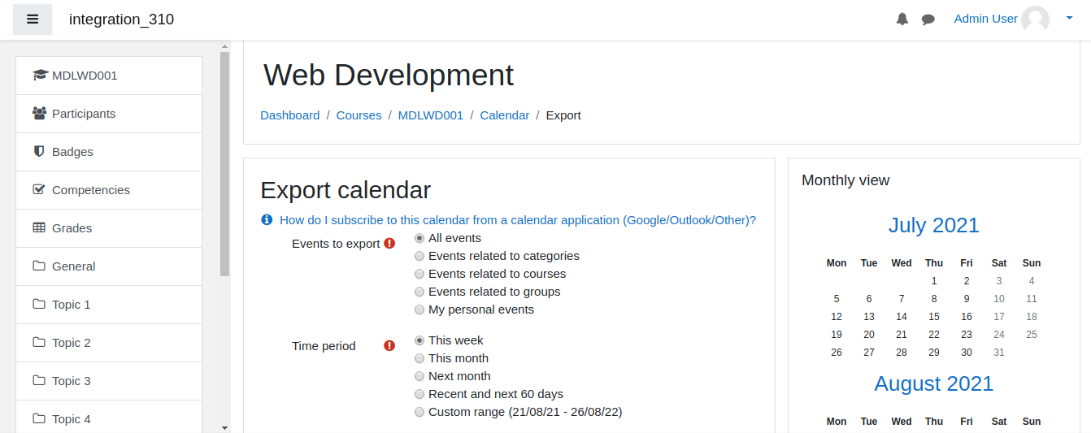Click the folder icon next to Topic 3
This screenshot has height=433, width=1091.
39,381
